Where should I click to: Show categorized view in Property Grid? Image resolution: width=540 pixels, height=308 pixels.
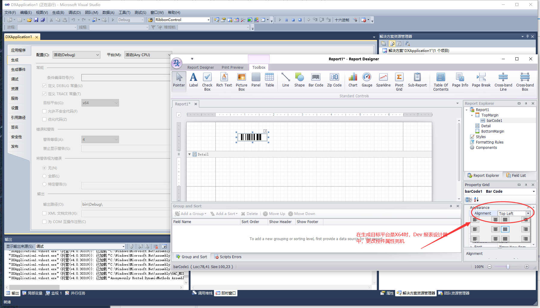click(x=468, y=199)
